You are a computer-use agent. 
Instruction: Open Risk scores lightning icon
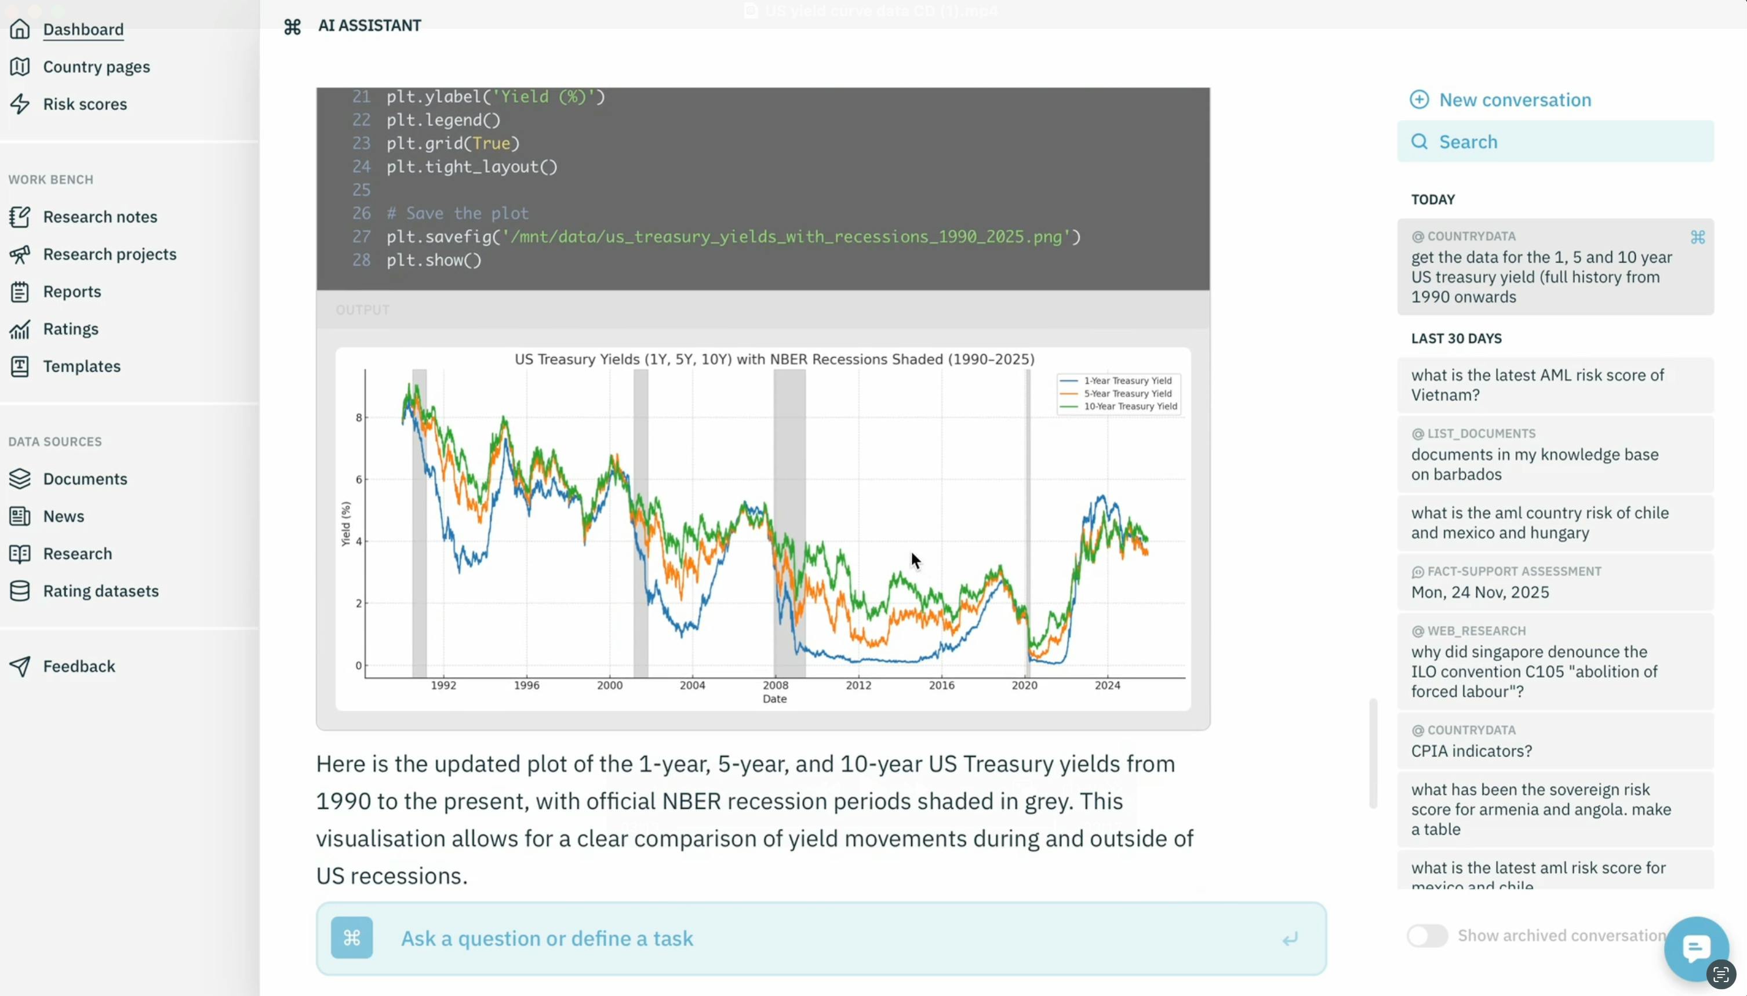pos(20,104)
